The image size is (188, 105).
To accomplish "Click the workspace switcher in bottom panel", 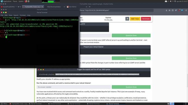I will pos(172,104).
